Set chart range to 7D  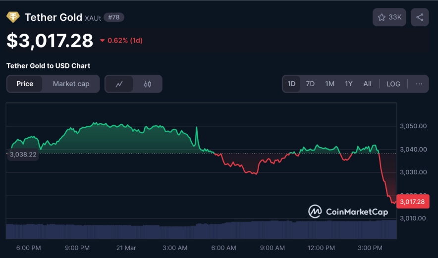pos(310,84)
